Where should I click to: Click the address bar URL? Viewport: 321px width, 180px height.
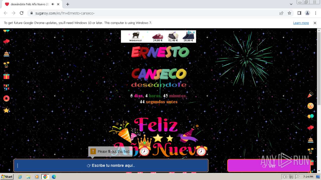point(65,13)
